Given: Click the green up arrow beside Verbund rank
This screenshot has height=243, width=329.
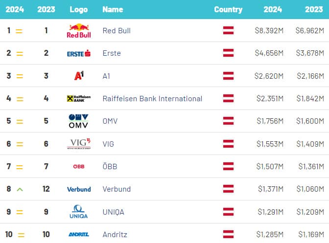Looking at the screenshot, I should click(x=20, y=189).
